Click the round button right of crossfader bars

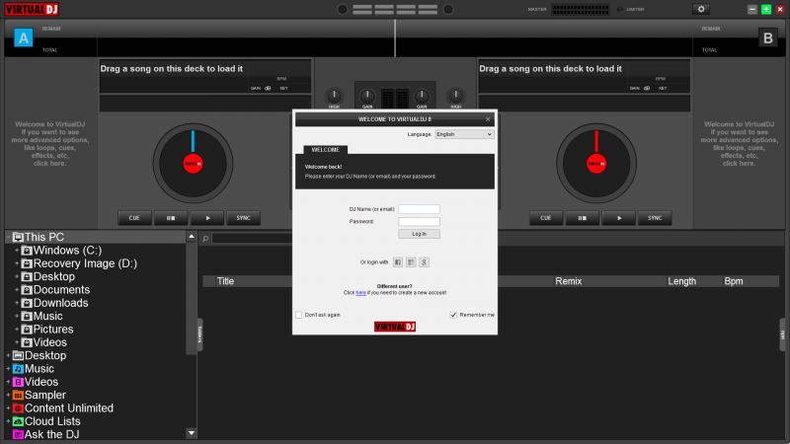point(448,9)
